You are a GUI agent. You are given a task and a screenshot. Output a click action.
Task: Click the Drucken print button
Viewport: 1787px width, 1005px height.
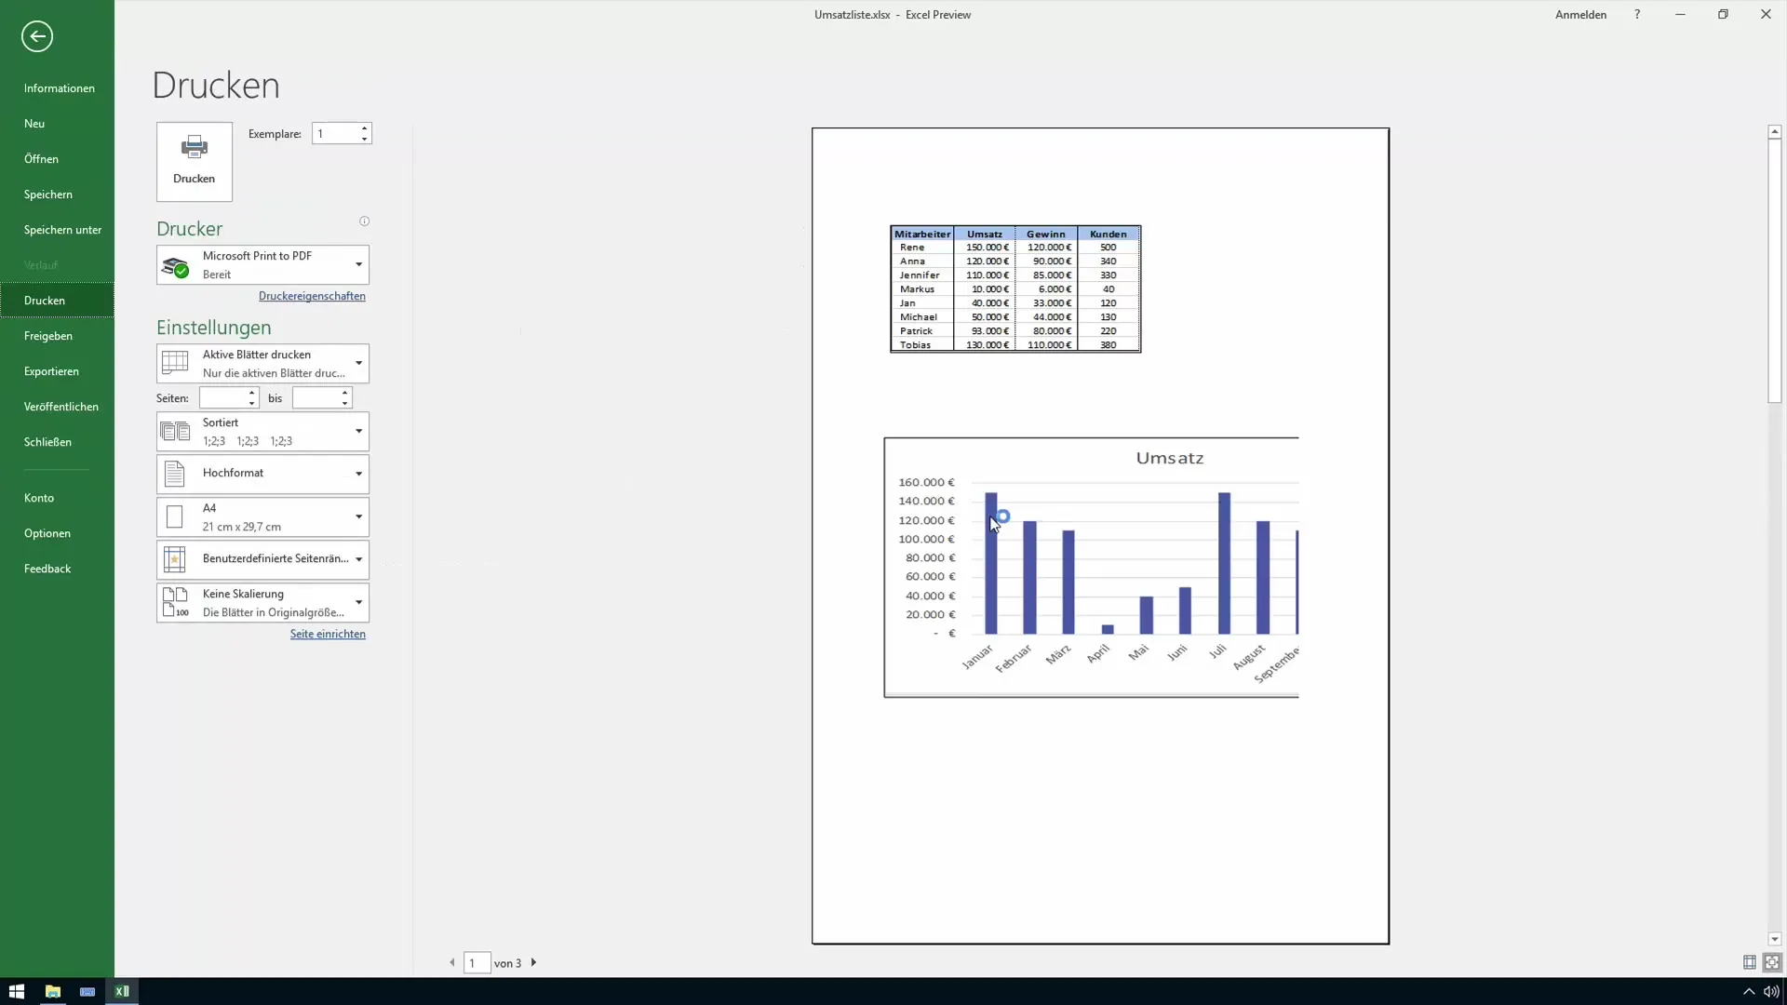point(193,159)
